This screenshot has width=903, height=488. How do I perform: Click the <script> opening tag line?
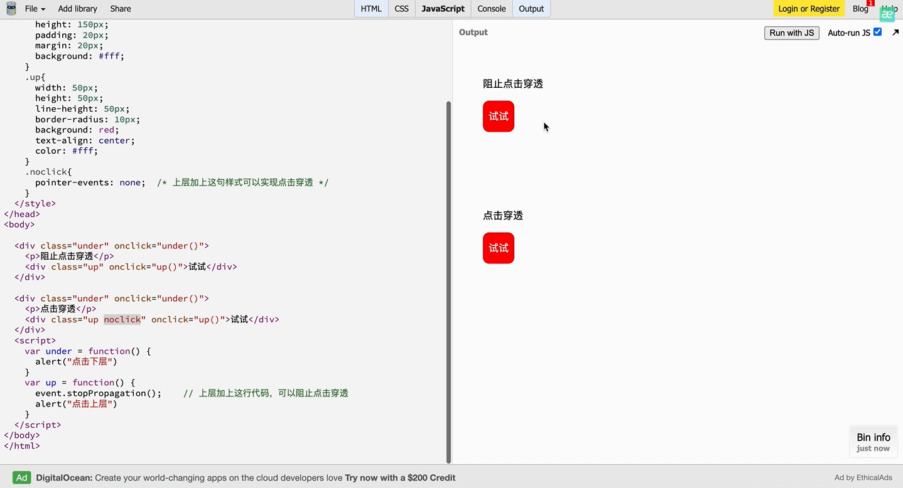[35, 341]
